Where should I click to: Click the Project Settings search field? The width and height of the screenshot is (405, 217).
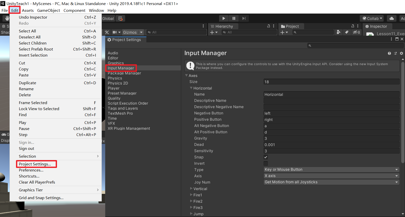pyautogui.click(x=356, y=46)
